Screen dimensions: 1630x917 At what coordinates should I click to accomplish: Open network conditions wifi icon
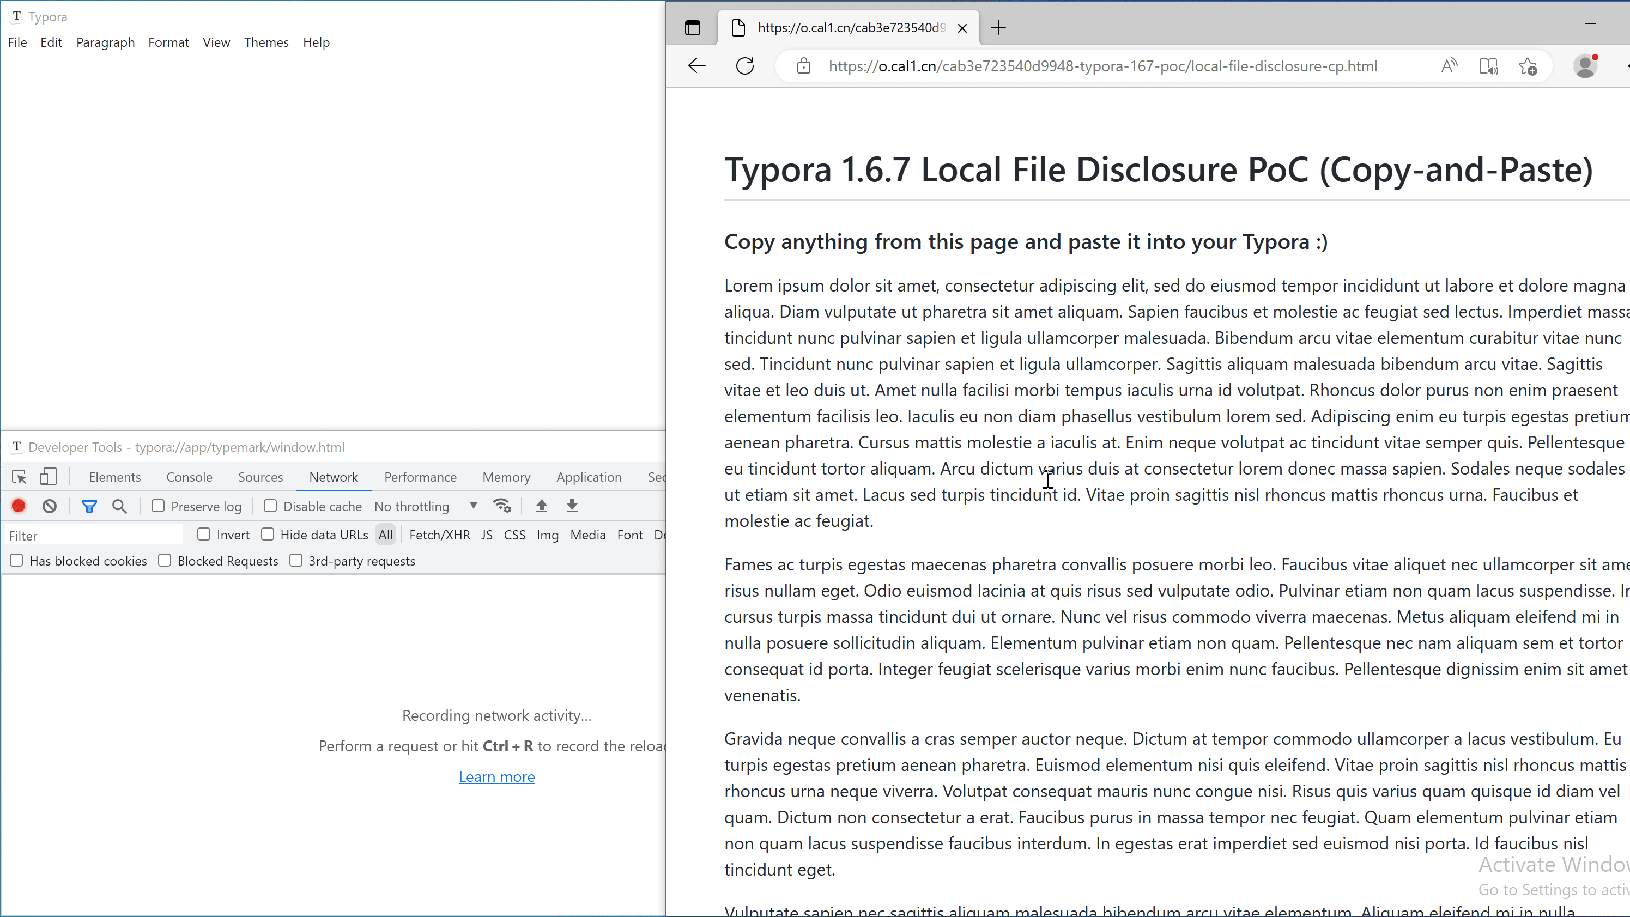click(x=502, y=506)
